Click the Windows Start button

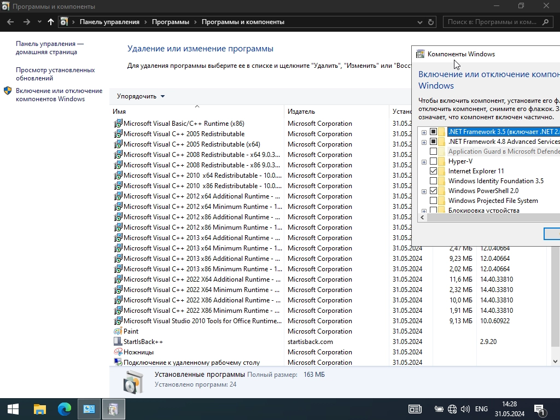click(13, 409)
